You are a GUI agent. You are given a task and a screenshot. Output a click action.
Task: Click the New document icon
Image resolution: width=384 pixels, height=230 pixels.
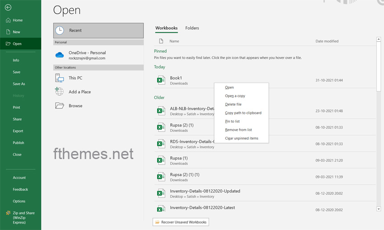8,32
